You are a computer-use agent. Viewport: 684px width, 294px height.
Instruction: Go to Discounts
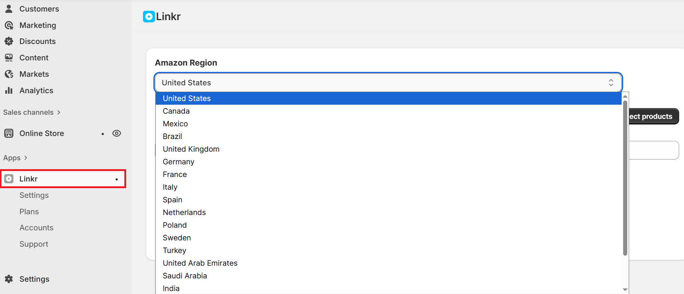tap(37, 41)
